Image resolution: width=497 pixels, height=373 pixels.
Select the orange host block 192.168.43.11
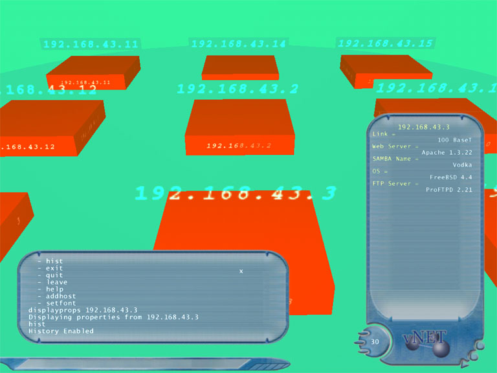(93, 71)
